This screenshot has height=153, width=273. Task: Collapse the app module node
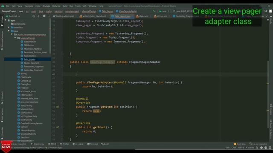point(6,20)
